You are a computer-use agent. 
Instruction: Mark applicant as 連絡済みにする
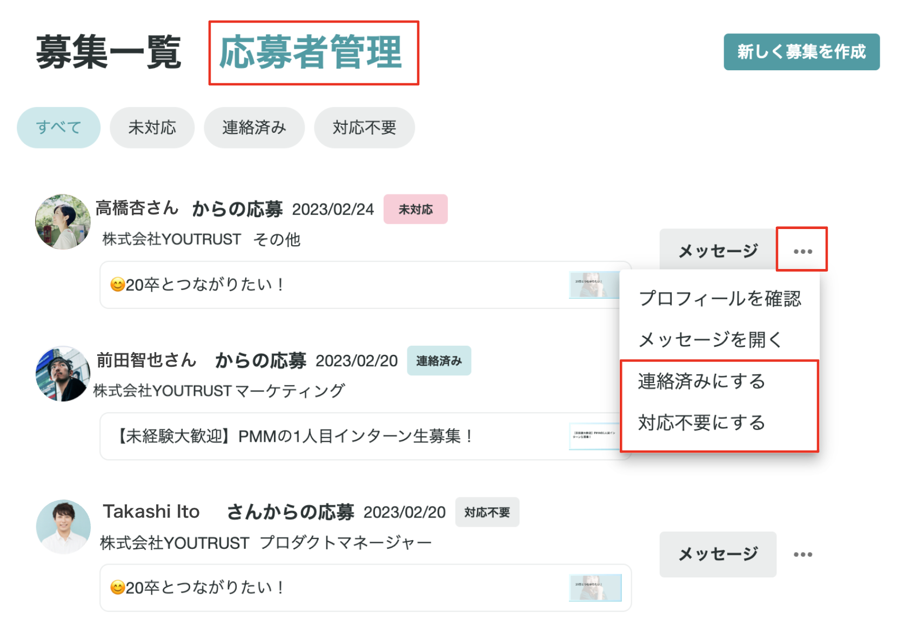click(701, 381)
